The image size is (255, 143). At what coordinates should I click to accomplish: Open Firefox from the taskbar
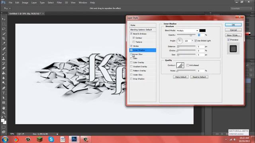click(x=16, y=139)
